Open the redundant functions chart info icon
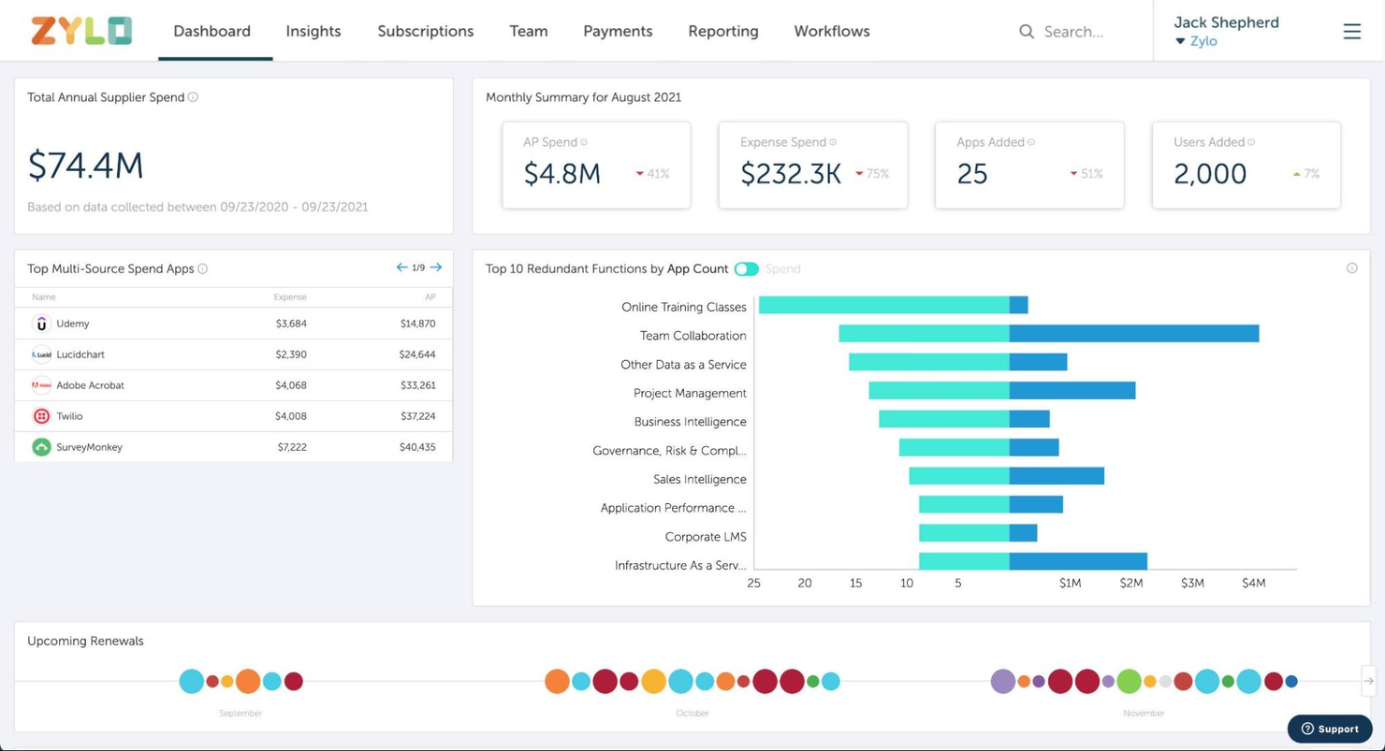Viewport: 1385px width, 751px height. coord(1351,267)
